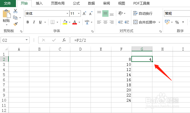Apply yellow fill color bucket

pos(65,22)
